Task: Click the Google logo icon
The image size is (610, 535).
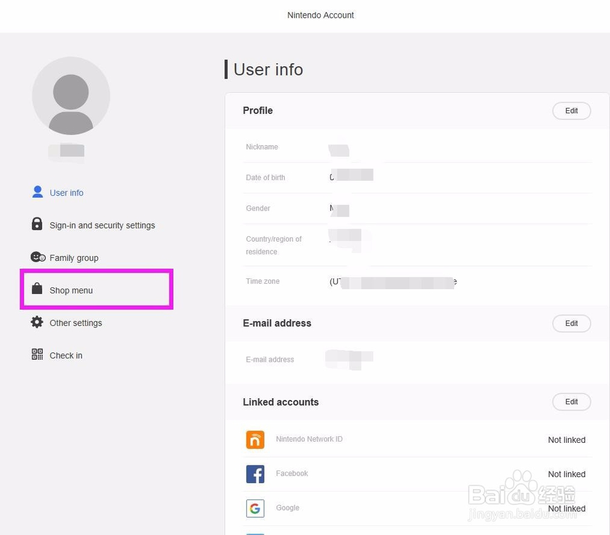Action: (255, 508)
